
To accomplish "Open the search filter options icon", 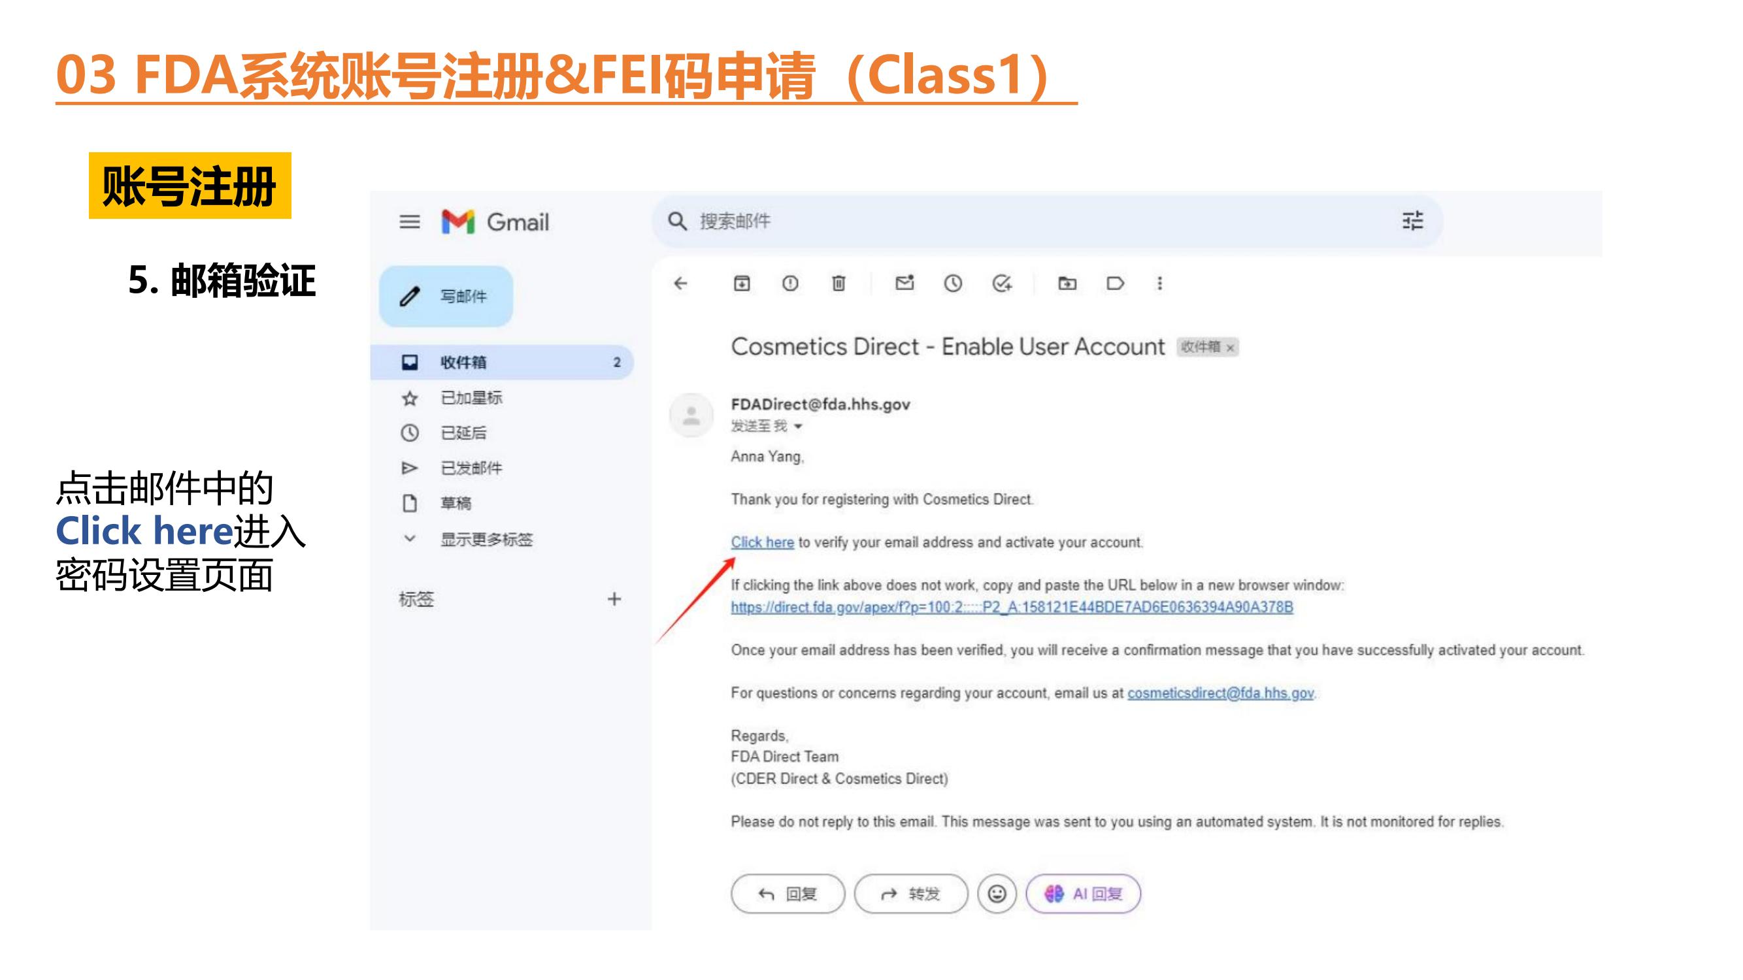I will (1412, 221).
